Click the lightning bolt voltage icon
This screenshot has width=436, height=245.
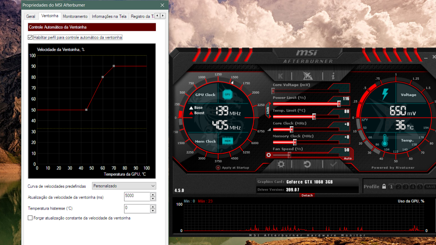tap(385, 94)
